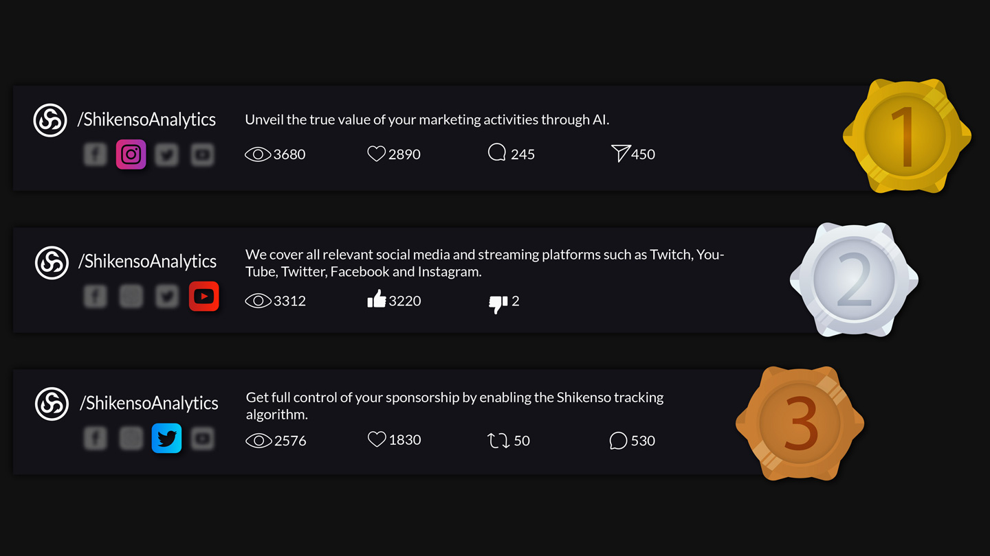Viewport: 990px width, 556px height.
Task: Click the speech bubble icon beside 530
Action: click(x=618, y=441)
